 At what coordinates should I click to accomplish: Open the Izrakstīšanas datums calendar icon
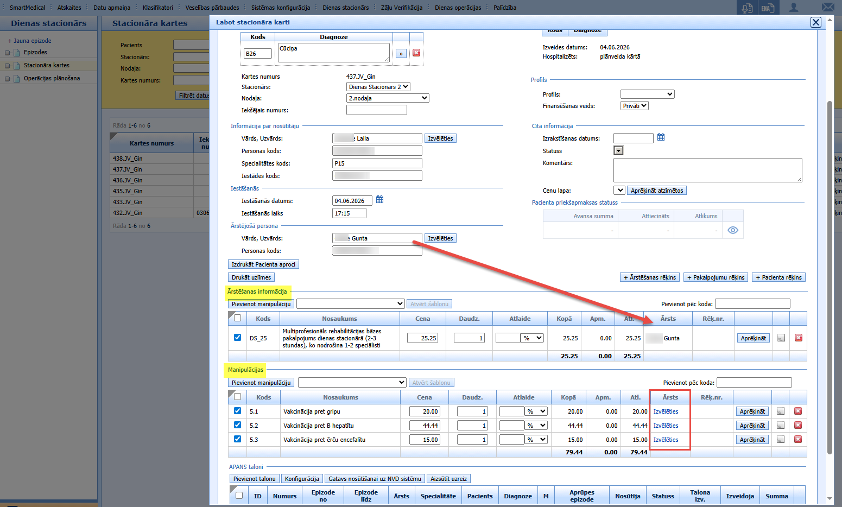click(x=661, y=137)
